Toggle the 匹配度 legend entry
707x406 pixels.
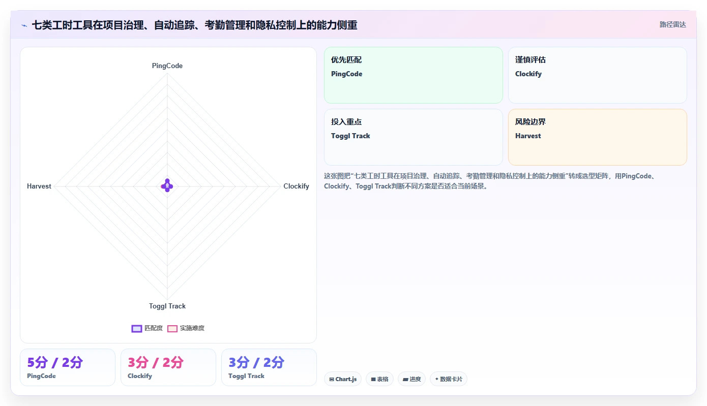click(x=147, y=328)
